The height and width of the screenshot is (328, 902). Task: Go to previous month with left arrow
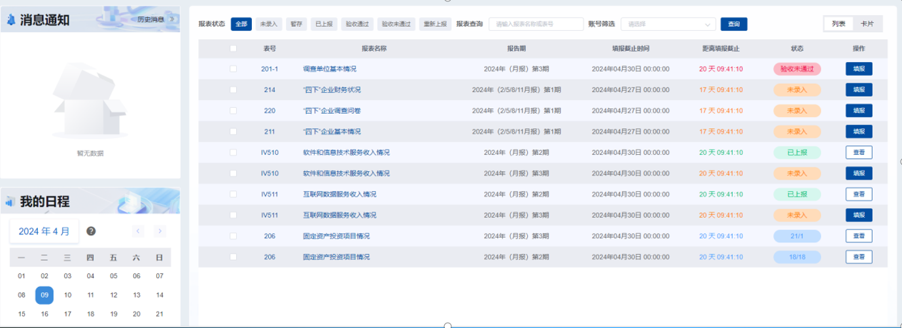tap(138, 231)
